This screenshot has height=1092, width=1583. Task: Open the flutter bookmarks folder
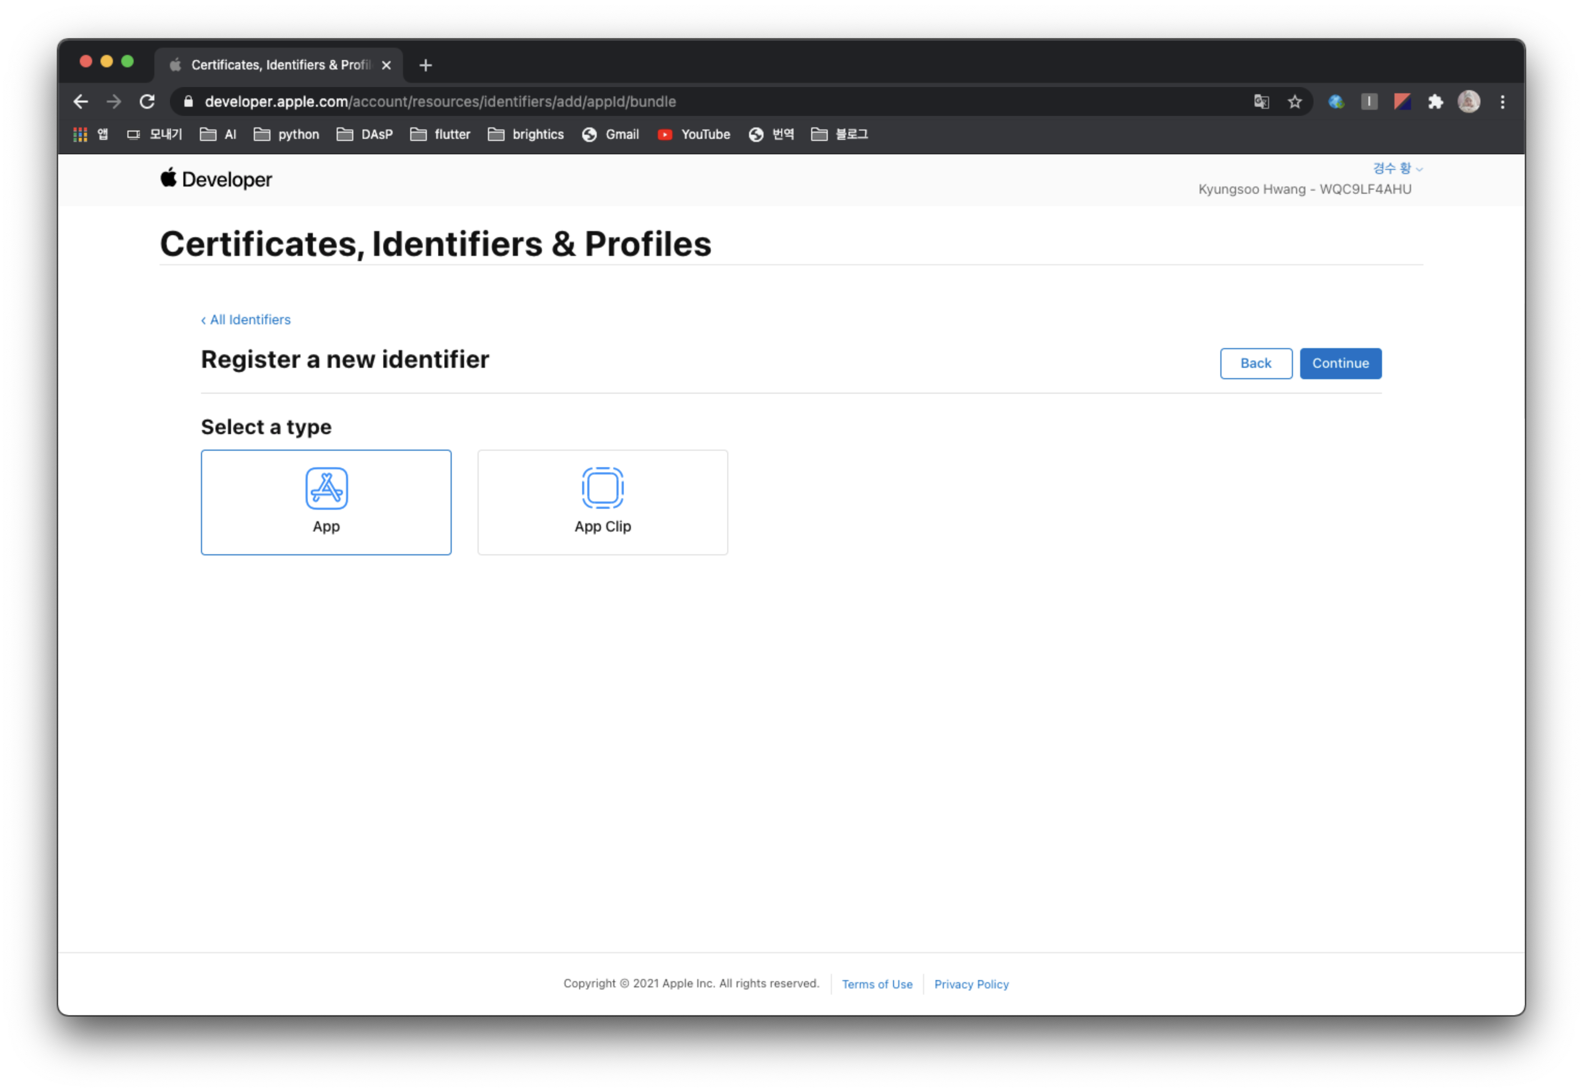point(441,134)
